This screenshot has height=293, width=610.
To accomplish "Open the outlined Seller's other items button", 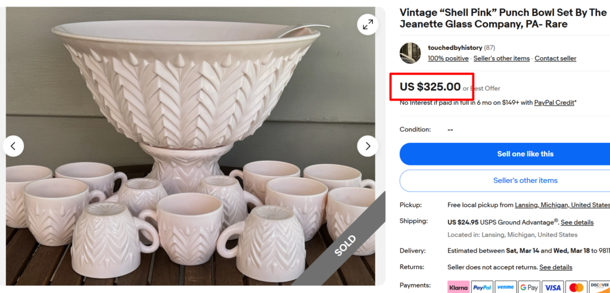I will click(x=505, y=180).
